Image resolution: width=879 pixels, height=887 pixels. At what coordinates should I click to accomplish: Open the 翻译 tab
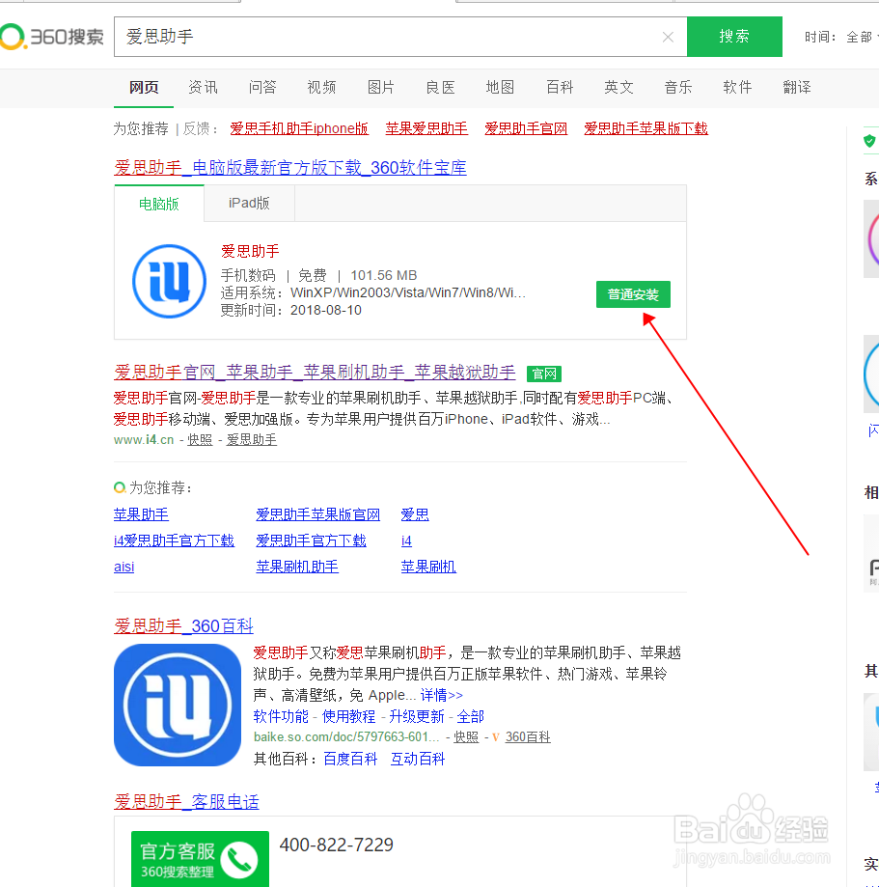point(797,87)
